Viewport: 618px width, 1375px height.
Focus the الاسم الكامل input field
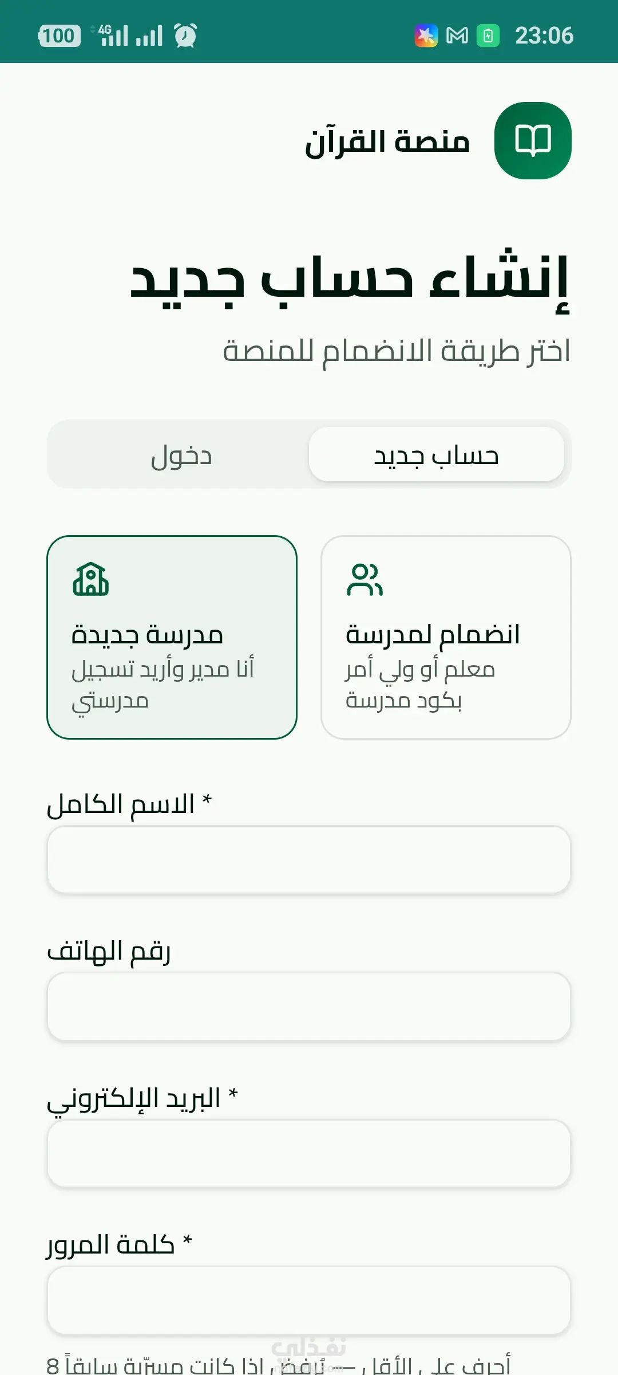(x=309, y=859)
